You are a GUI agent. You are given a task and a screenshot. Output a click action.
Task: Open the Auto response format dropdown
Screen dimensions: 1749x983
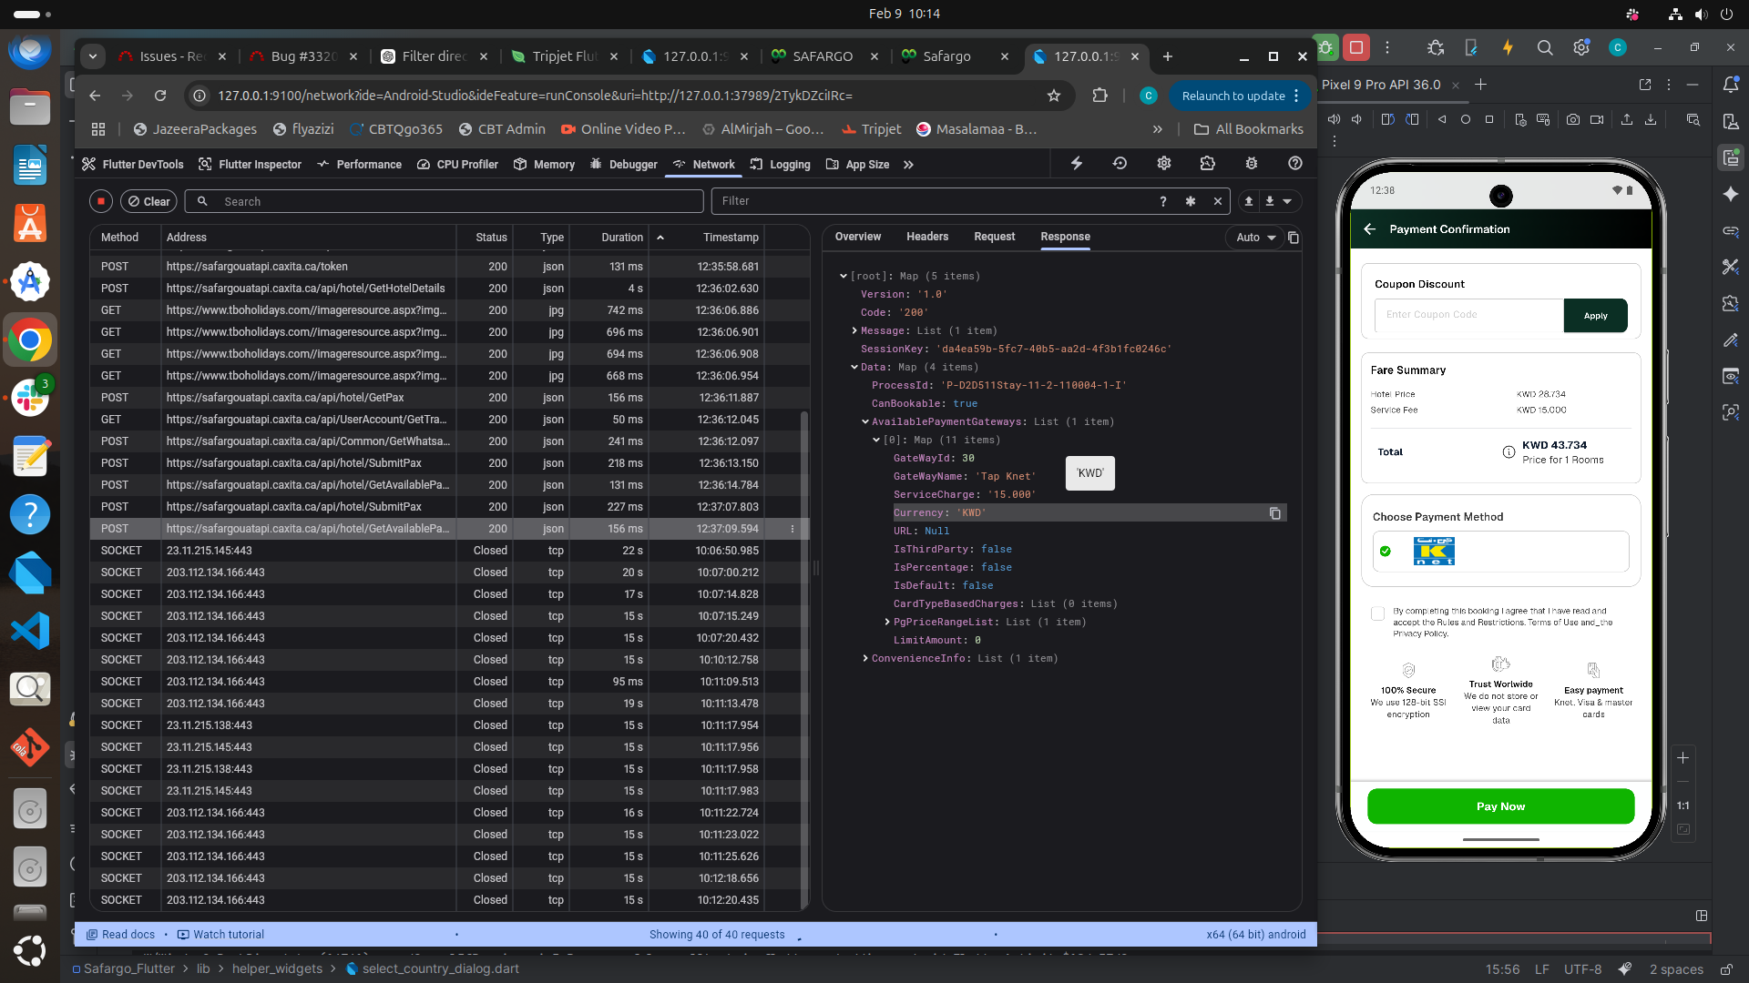pos(1255,238)
